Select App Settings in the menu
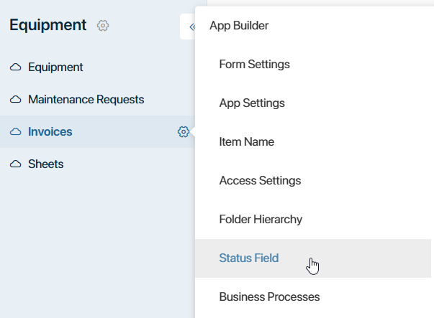Screen dimensions: 434x318 pyautogui.click(x=252, y=103)
